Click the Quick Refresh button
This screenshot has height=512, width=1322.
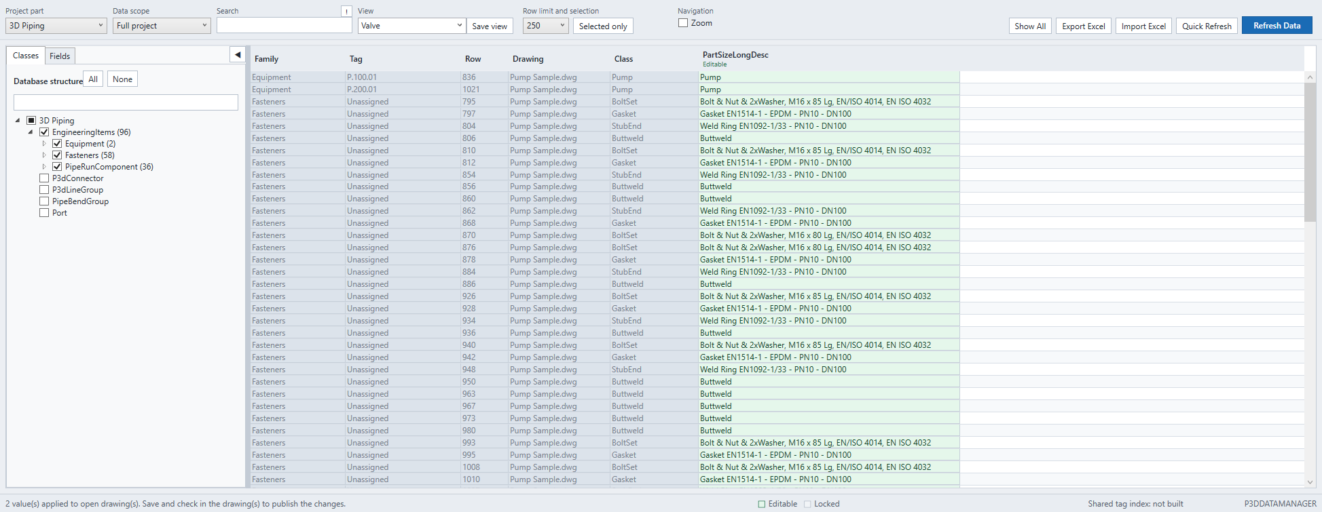pos(1207,26)
